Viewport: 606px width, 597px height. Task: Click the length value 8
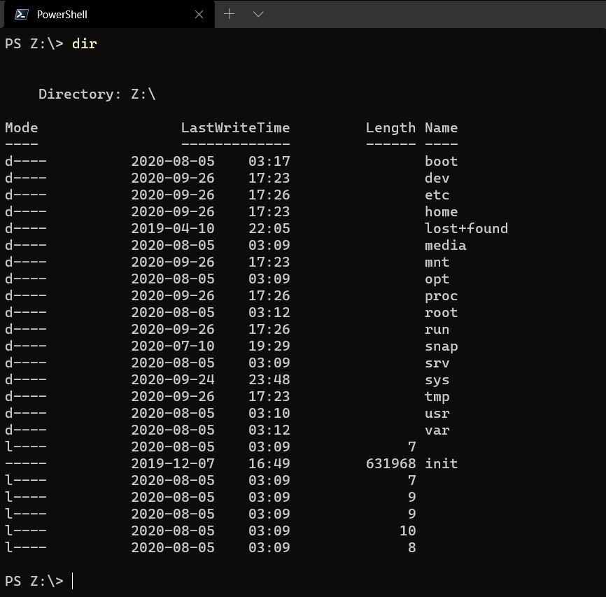[412, 547]
